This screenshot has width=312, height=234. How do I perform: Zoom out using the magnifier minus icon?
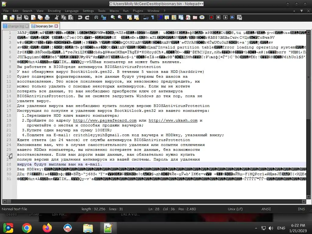point(120,17)
